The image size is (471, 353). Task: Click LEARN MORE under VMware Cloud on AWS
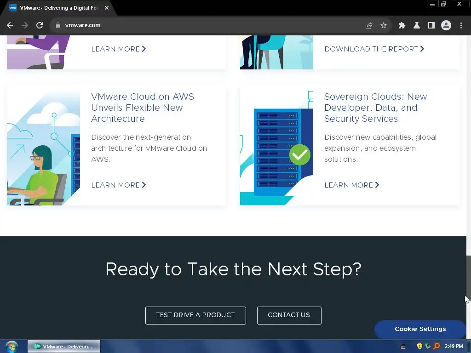(119, 185)
